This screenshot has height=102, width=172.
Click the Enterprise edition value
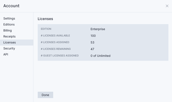tap(98, 29)
